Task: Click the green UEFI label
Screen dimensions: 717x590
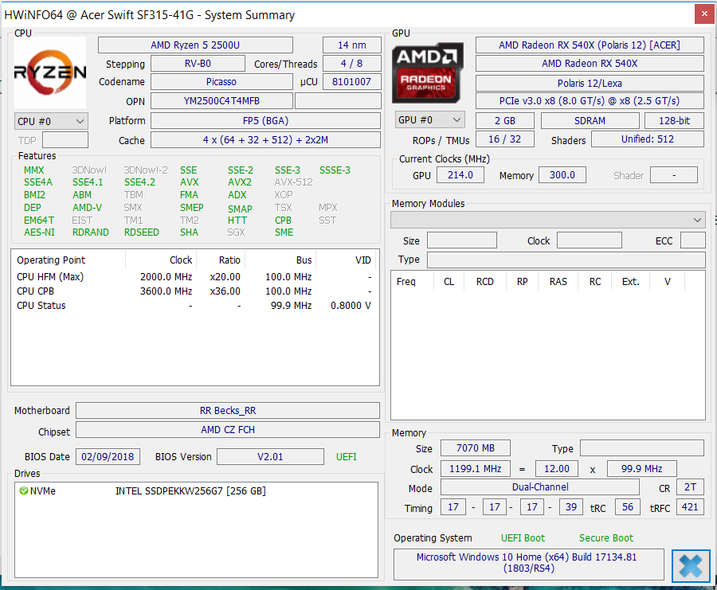Action: [347, 457]
